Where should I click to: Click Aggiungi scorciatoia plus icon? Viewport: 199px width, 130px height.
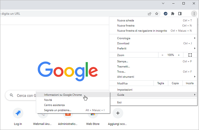point(118,113)
